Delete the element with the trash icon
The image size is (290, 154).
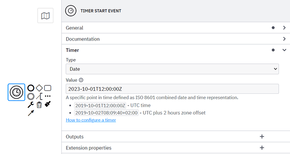pos(39,105)
